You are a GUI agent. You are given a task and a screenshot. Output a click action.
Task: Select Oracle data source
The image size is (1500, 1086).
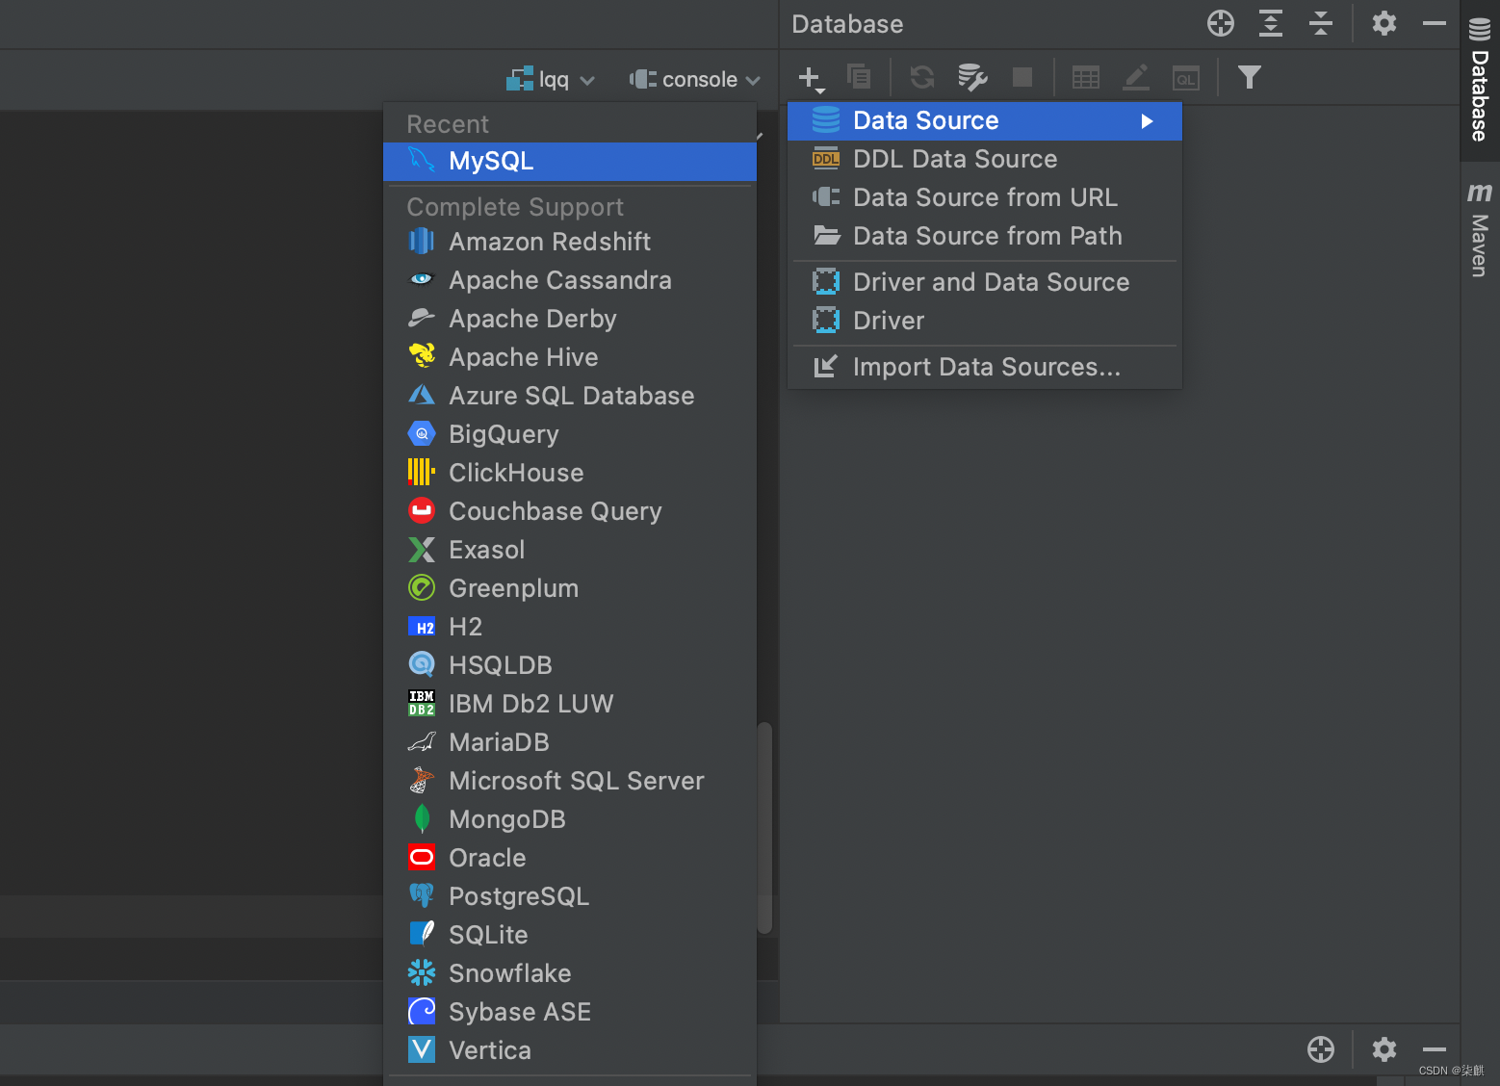click(x=570, y=858)
